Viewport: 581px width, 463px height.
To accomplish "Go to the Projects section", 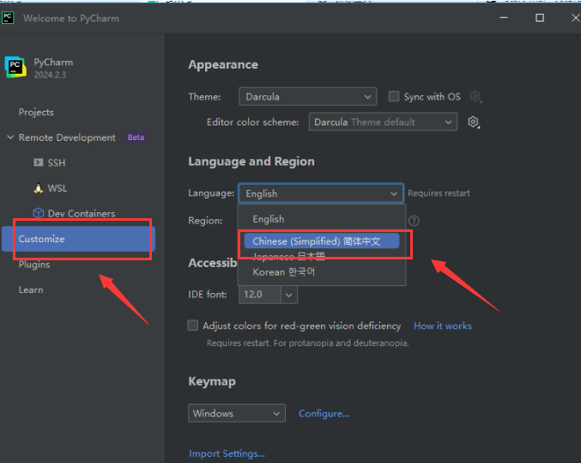I will [36, 112].
